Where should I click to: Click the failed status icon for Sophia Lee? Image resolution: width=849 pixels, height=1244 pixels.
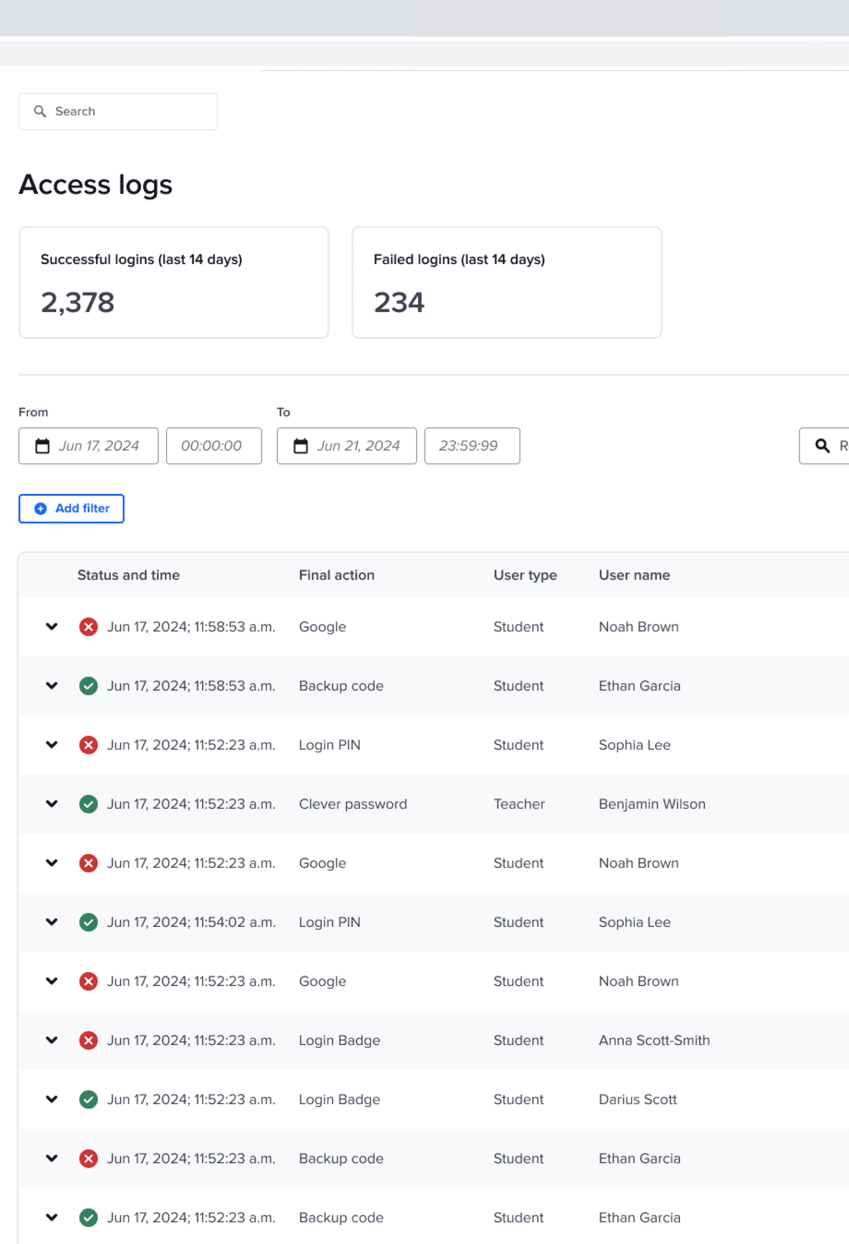click(88, 745)
